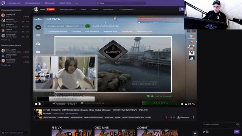The image size is (242, 136).
Task: Click the green НАЧАТЬ button
Action: 160,103
